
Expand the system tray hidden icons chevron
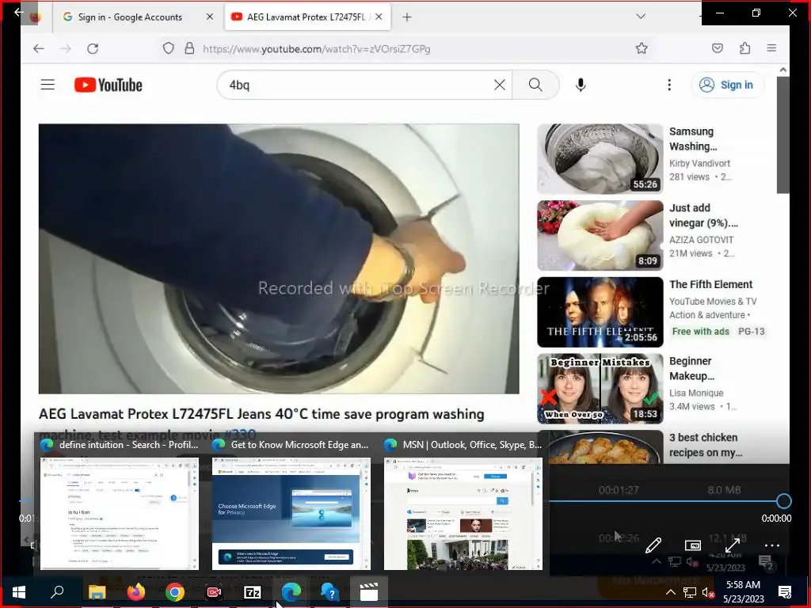(x=671, y=592)
